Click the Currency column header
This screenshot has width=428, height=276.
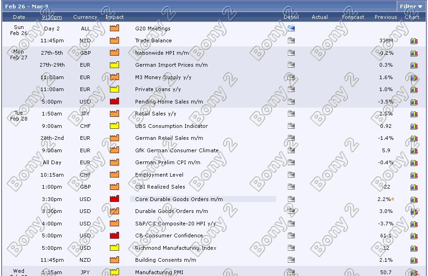click(85, 17)
